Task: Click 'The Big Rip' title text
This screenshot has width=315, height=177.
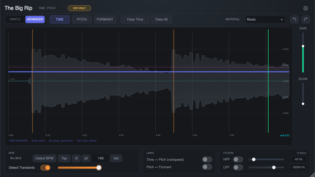Action: [x=18, y=8]
